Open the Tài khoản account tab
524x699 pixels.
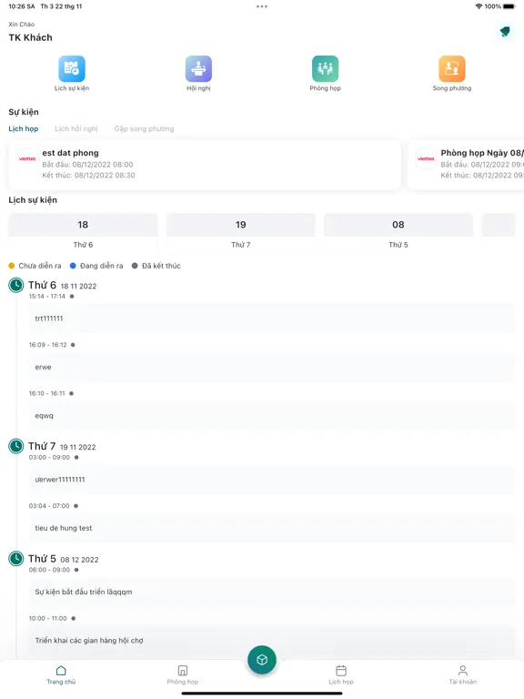[463, 675]
